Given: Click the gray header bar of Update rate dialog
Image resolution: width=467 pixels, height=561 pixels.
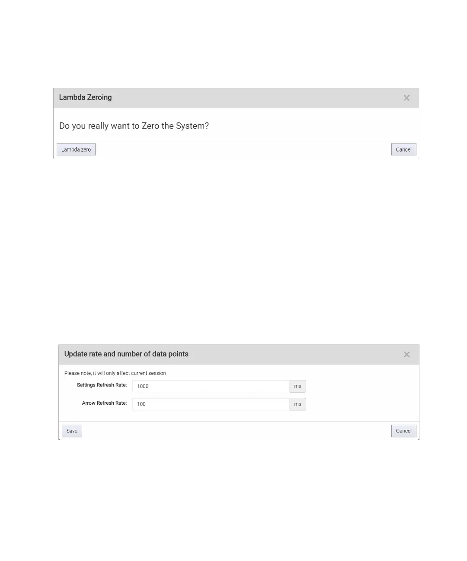Looking at the screenshot, I should [239, 355].
